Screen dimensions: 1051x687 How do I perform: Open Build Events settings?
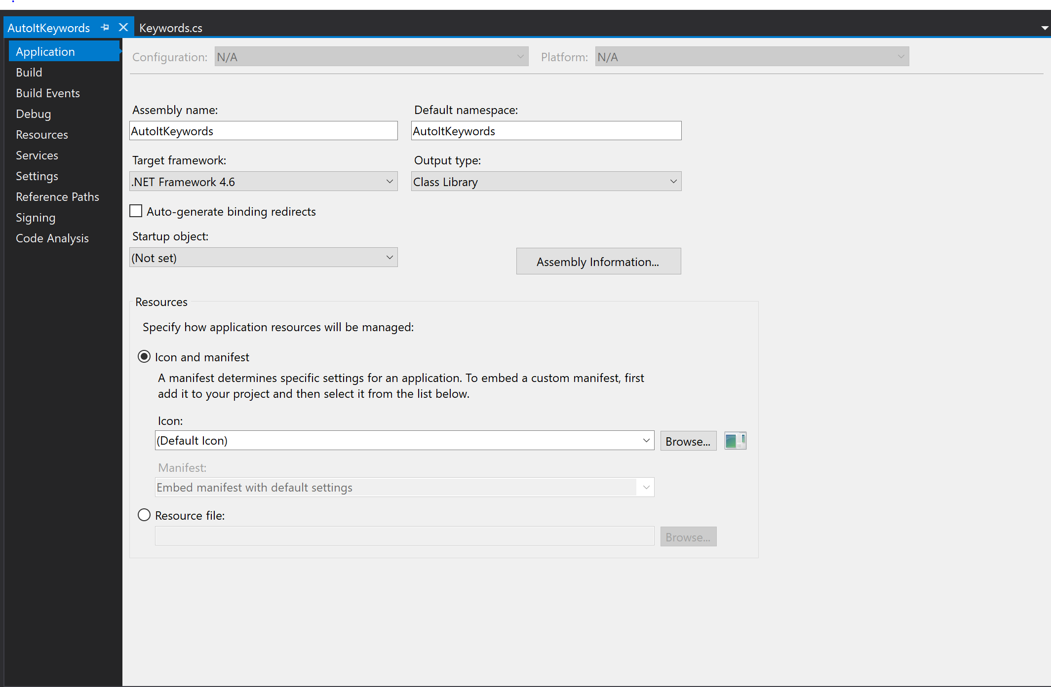click(x=48, y=93)
